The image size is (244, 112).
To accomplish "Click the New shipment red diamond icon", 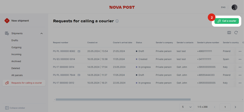I will click(7, 21).
